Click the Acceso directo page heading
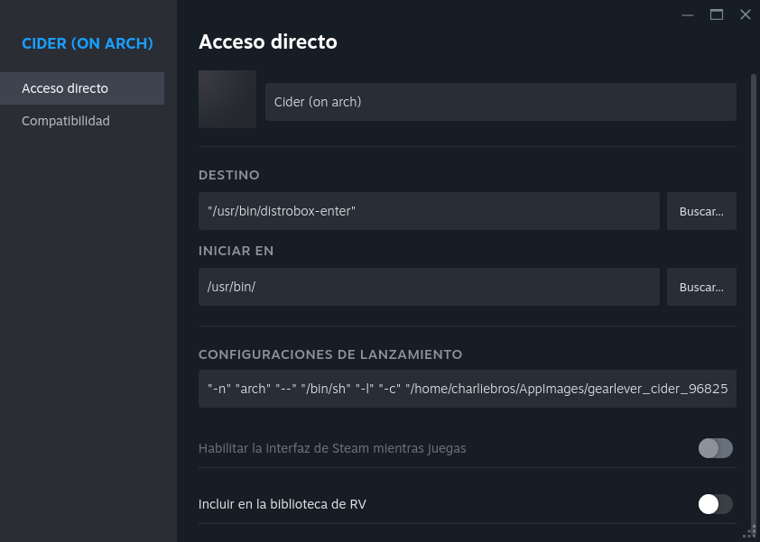Screen dimensions: 760x542 (268, 41)
